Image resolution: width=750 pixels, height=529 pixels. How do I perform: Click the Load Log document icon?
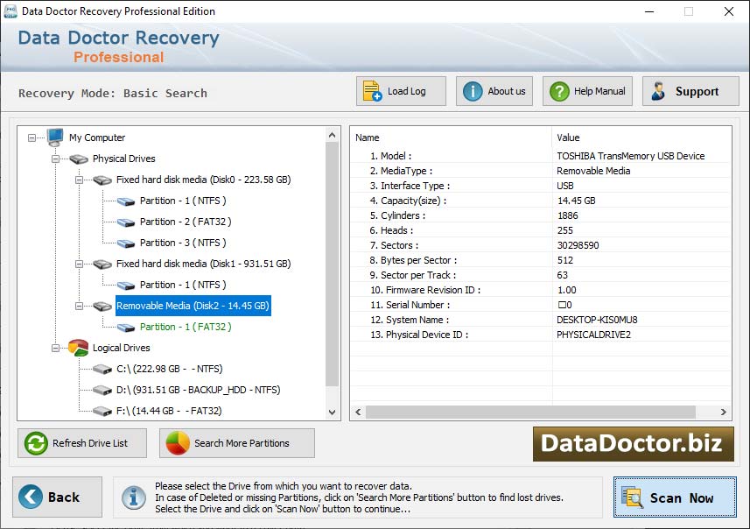point(372,91)
